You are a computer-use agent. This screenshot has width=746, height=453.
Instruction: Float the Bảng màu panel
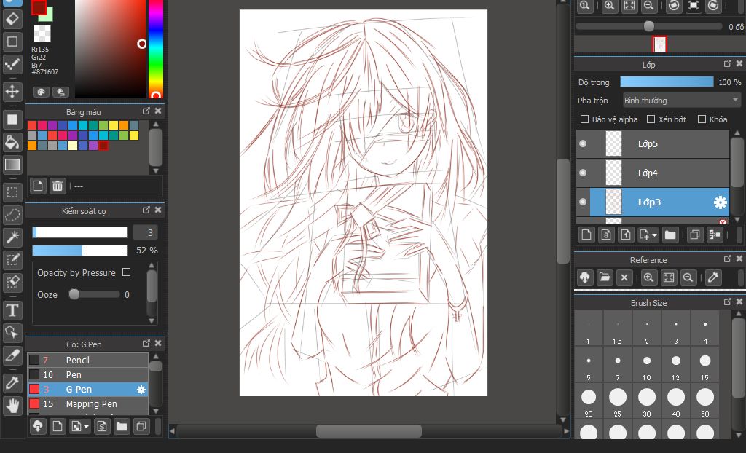146,111
